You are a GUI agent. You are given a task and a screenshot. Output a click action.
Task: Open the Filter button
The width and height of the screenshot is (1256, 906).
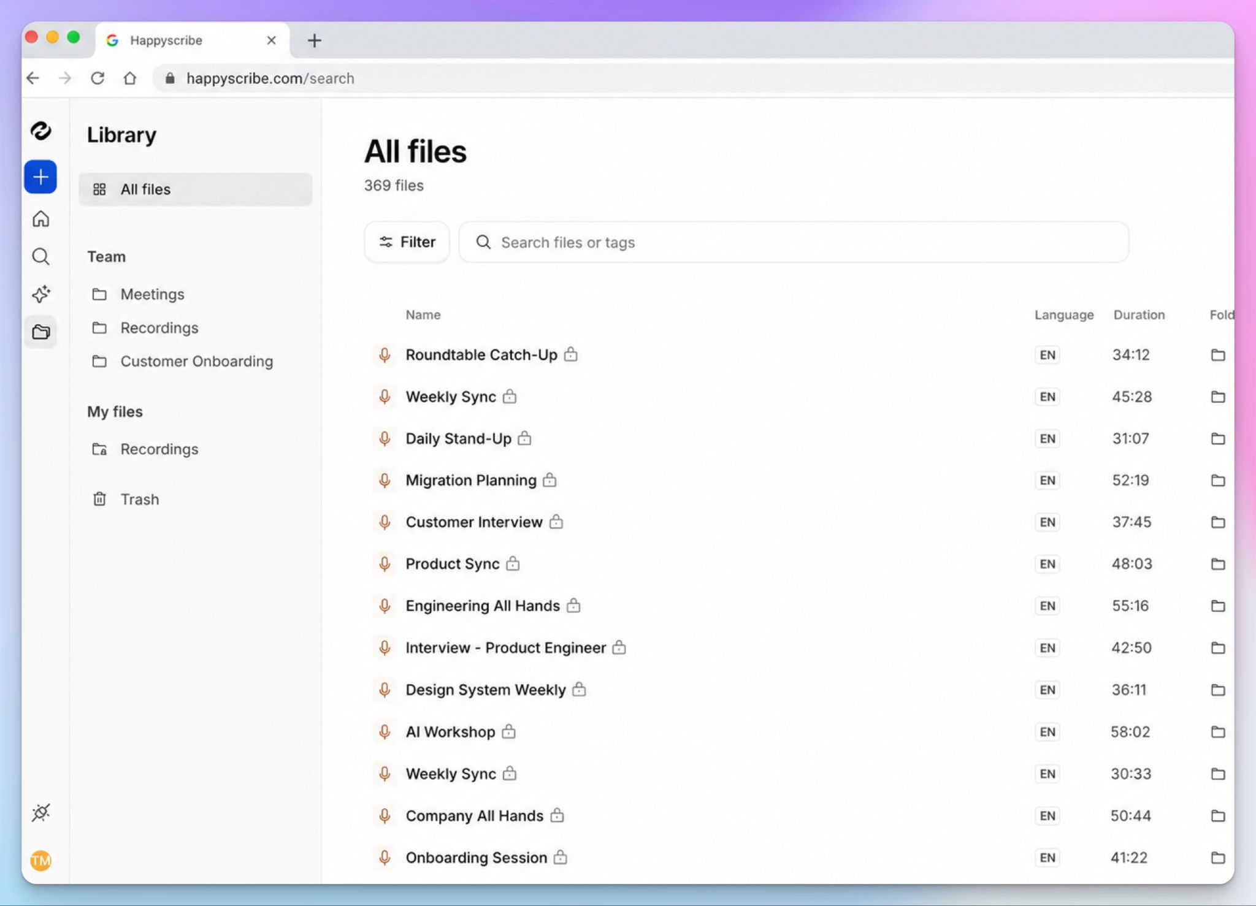pyautogui.click(x=407, y=242)
